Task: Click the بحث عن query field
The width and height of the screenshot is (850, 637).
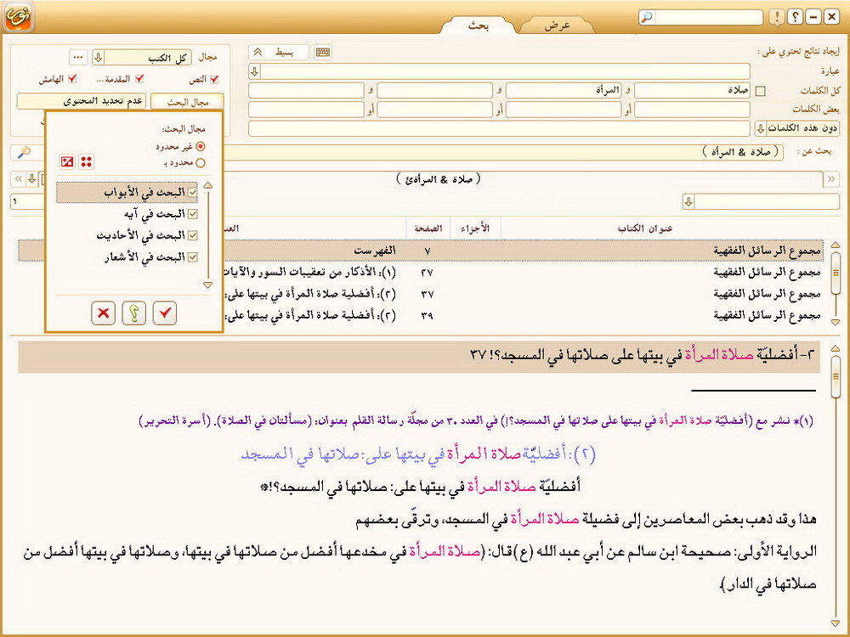Action: [504, 152]
